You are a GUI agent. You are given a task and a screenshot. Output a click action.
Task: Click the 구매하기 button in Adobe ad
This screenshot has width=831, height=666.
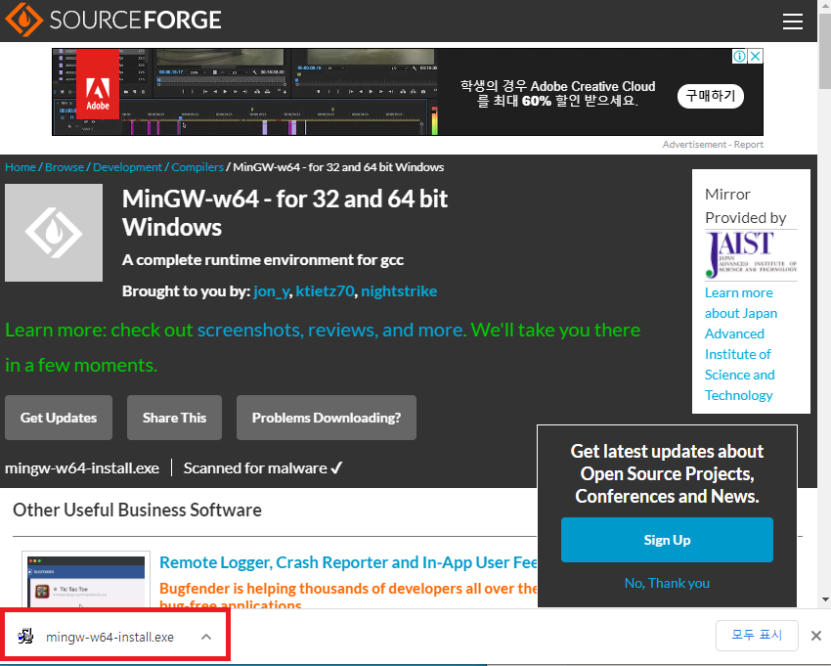coord(711,96)
